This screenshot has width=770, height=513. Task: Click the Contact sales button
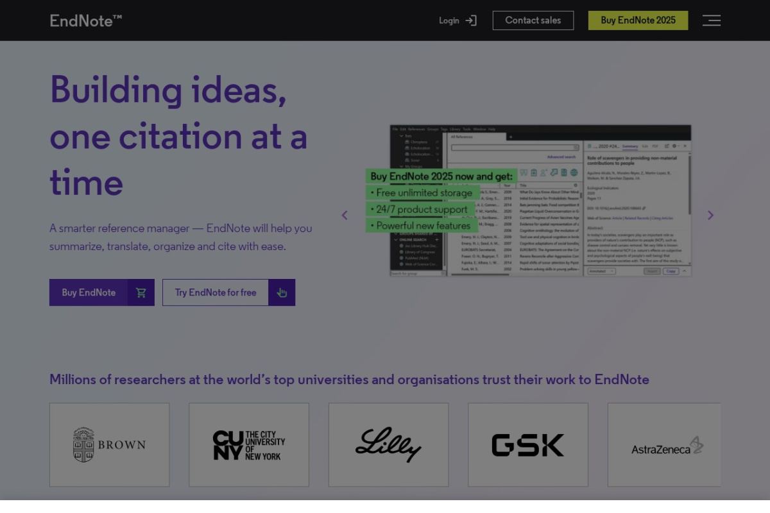click(533, 21)
